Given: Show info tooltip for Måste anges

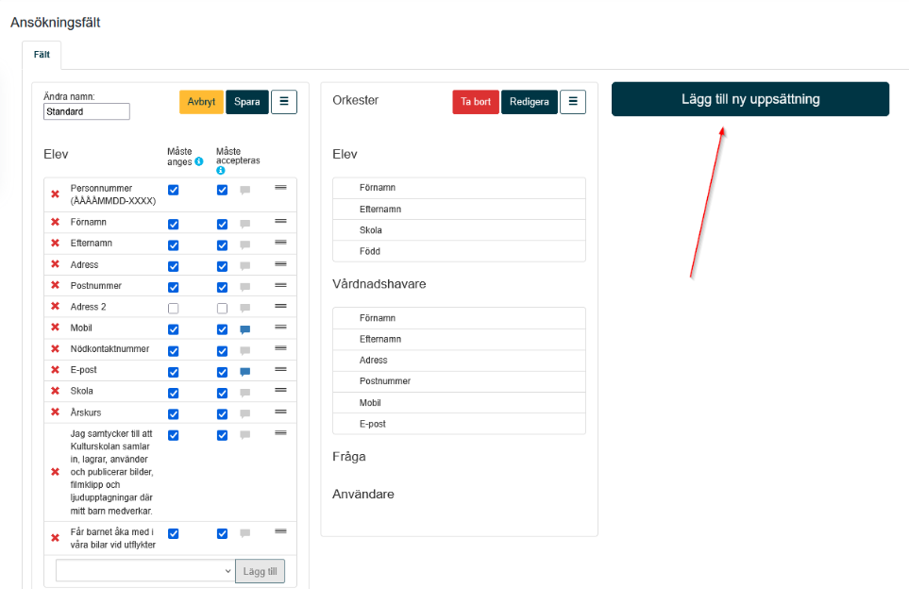Looking at the screenshot, I should pyautogui.click(x=199, y=161).
